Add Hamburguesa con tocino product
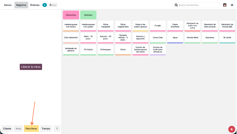This screenshot has height=134, width=237. (x=71, y=26)
